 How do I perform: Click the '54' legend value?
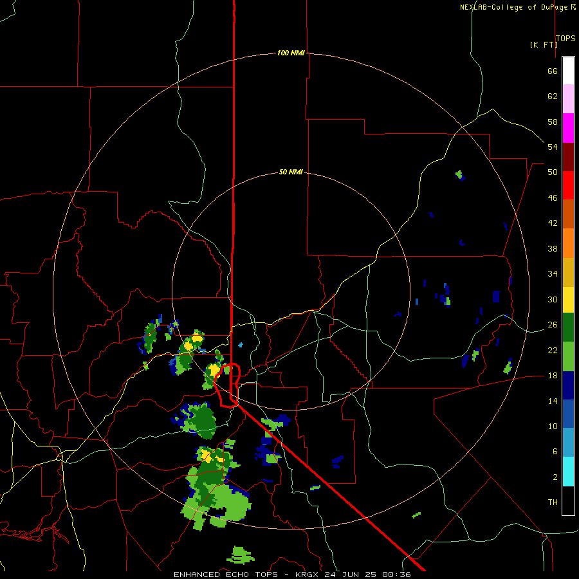point(553,147)
